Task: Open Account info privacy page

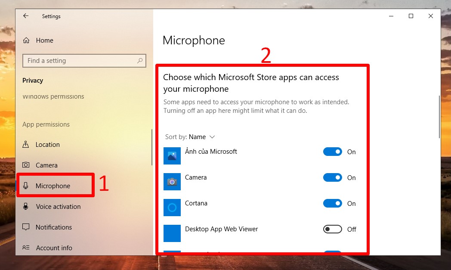Action: coord(54,248)
